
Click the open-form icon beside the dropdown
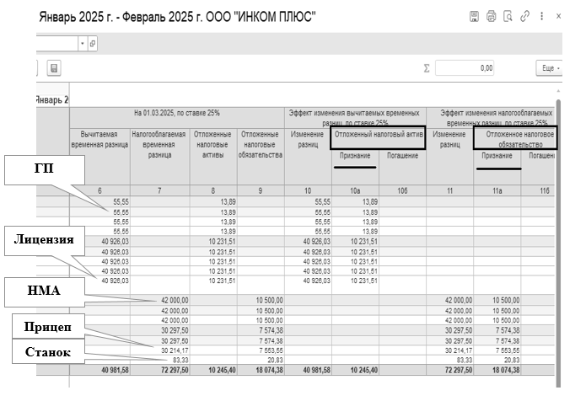(92, 44)
